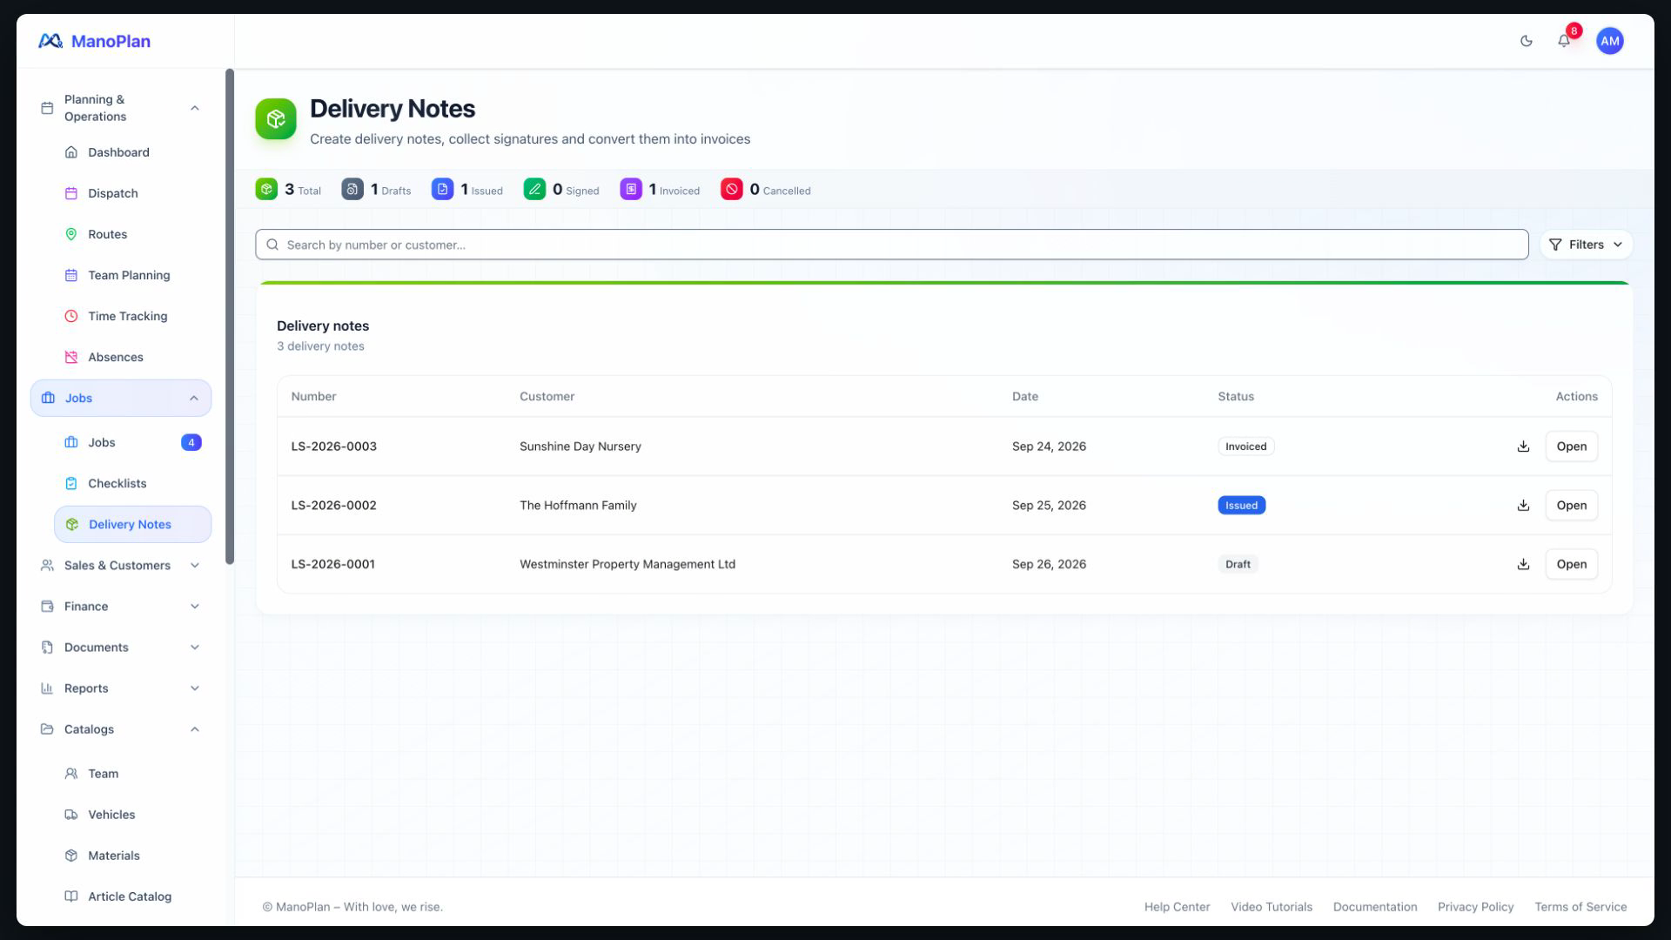Screen dimensions: 1671x940
Task: Click the Invoiced status badge
Action: point(1245,446)
